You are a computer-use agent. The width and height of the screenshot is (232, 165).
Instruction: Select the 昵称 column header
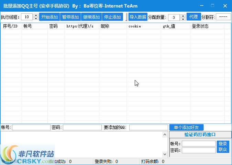pyautogui.click(x=113, y=26)
